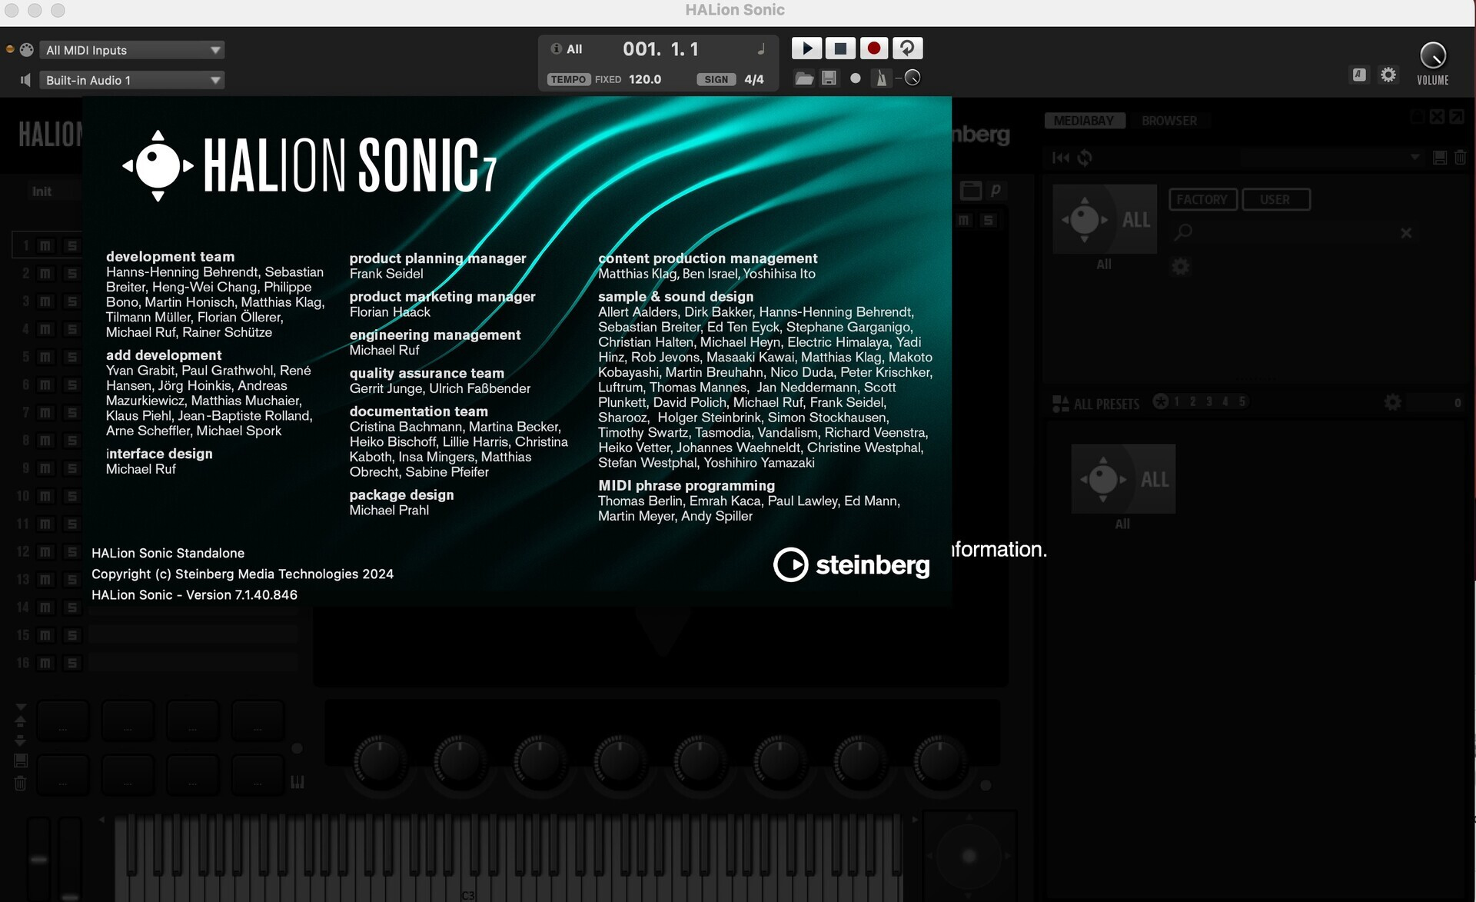Click the metronome icon
The height and width of the screenshot is (902, 1476).
(x=881, y=78)
